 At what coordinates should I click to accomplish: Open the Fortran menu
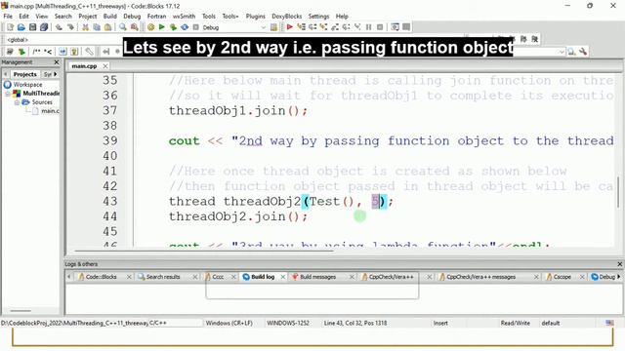pos(156,16)
